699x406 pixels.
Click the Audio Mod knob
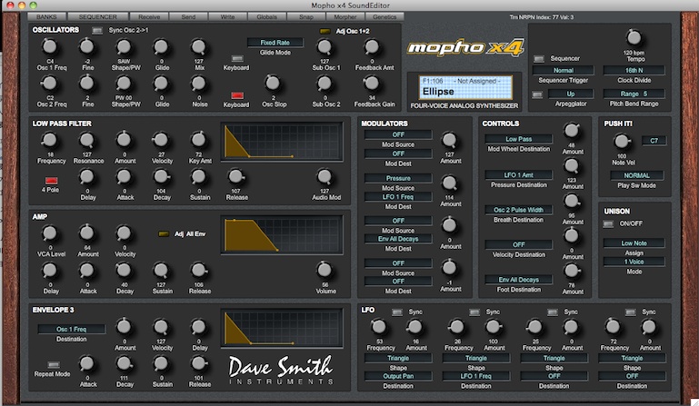(325, 177)
